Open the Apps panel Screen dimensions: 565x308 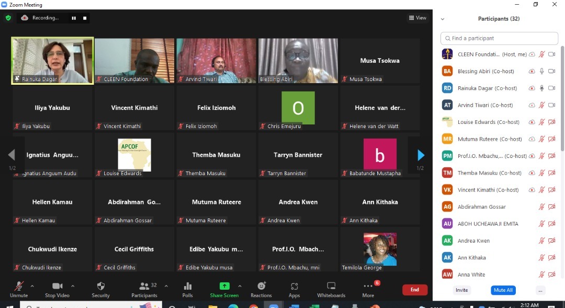pyautogui.click(x=294, y=290)
